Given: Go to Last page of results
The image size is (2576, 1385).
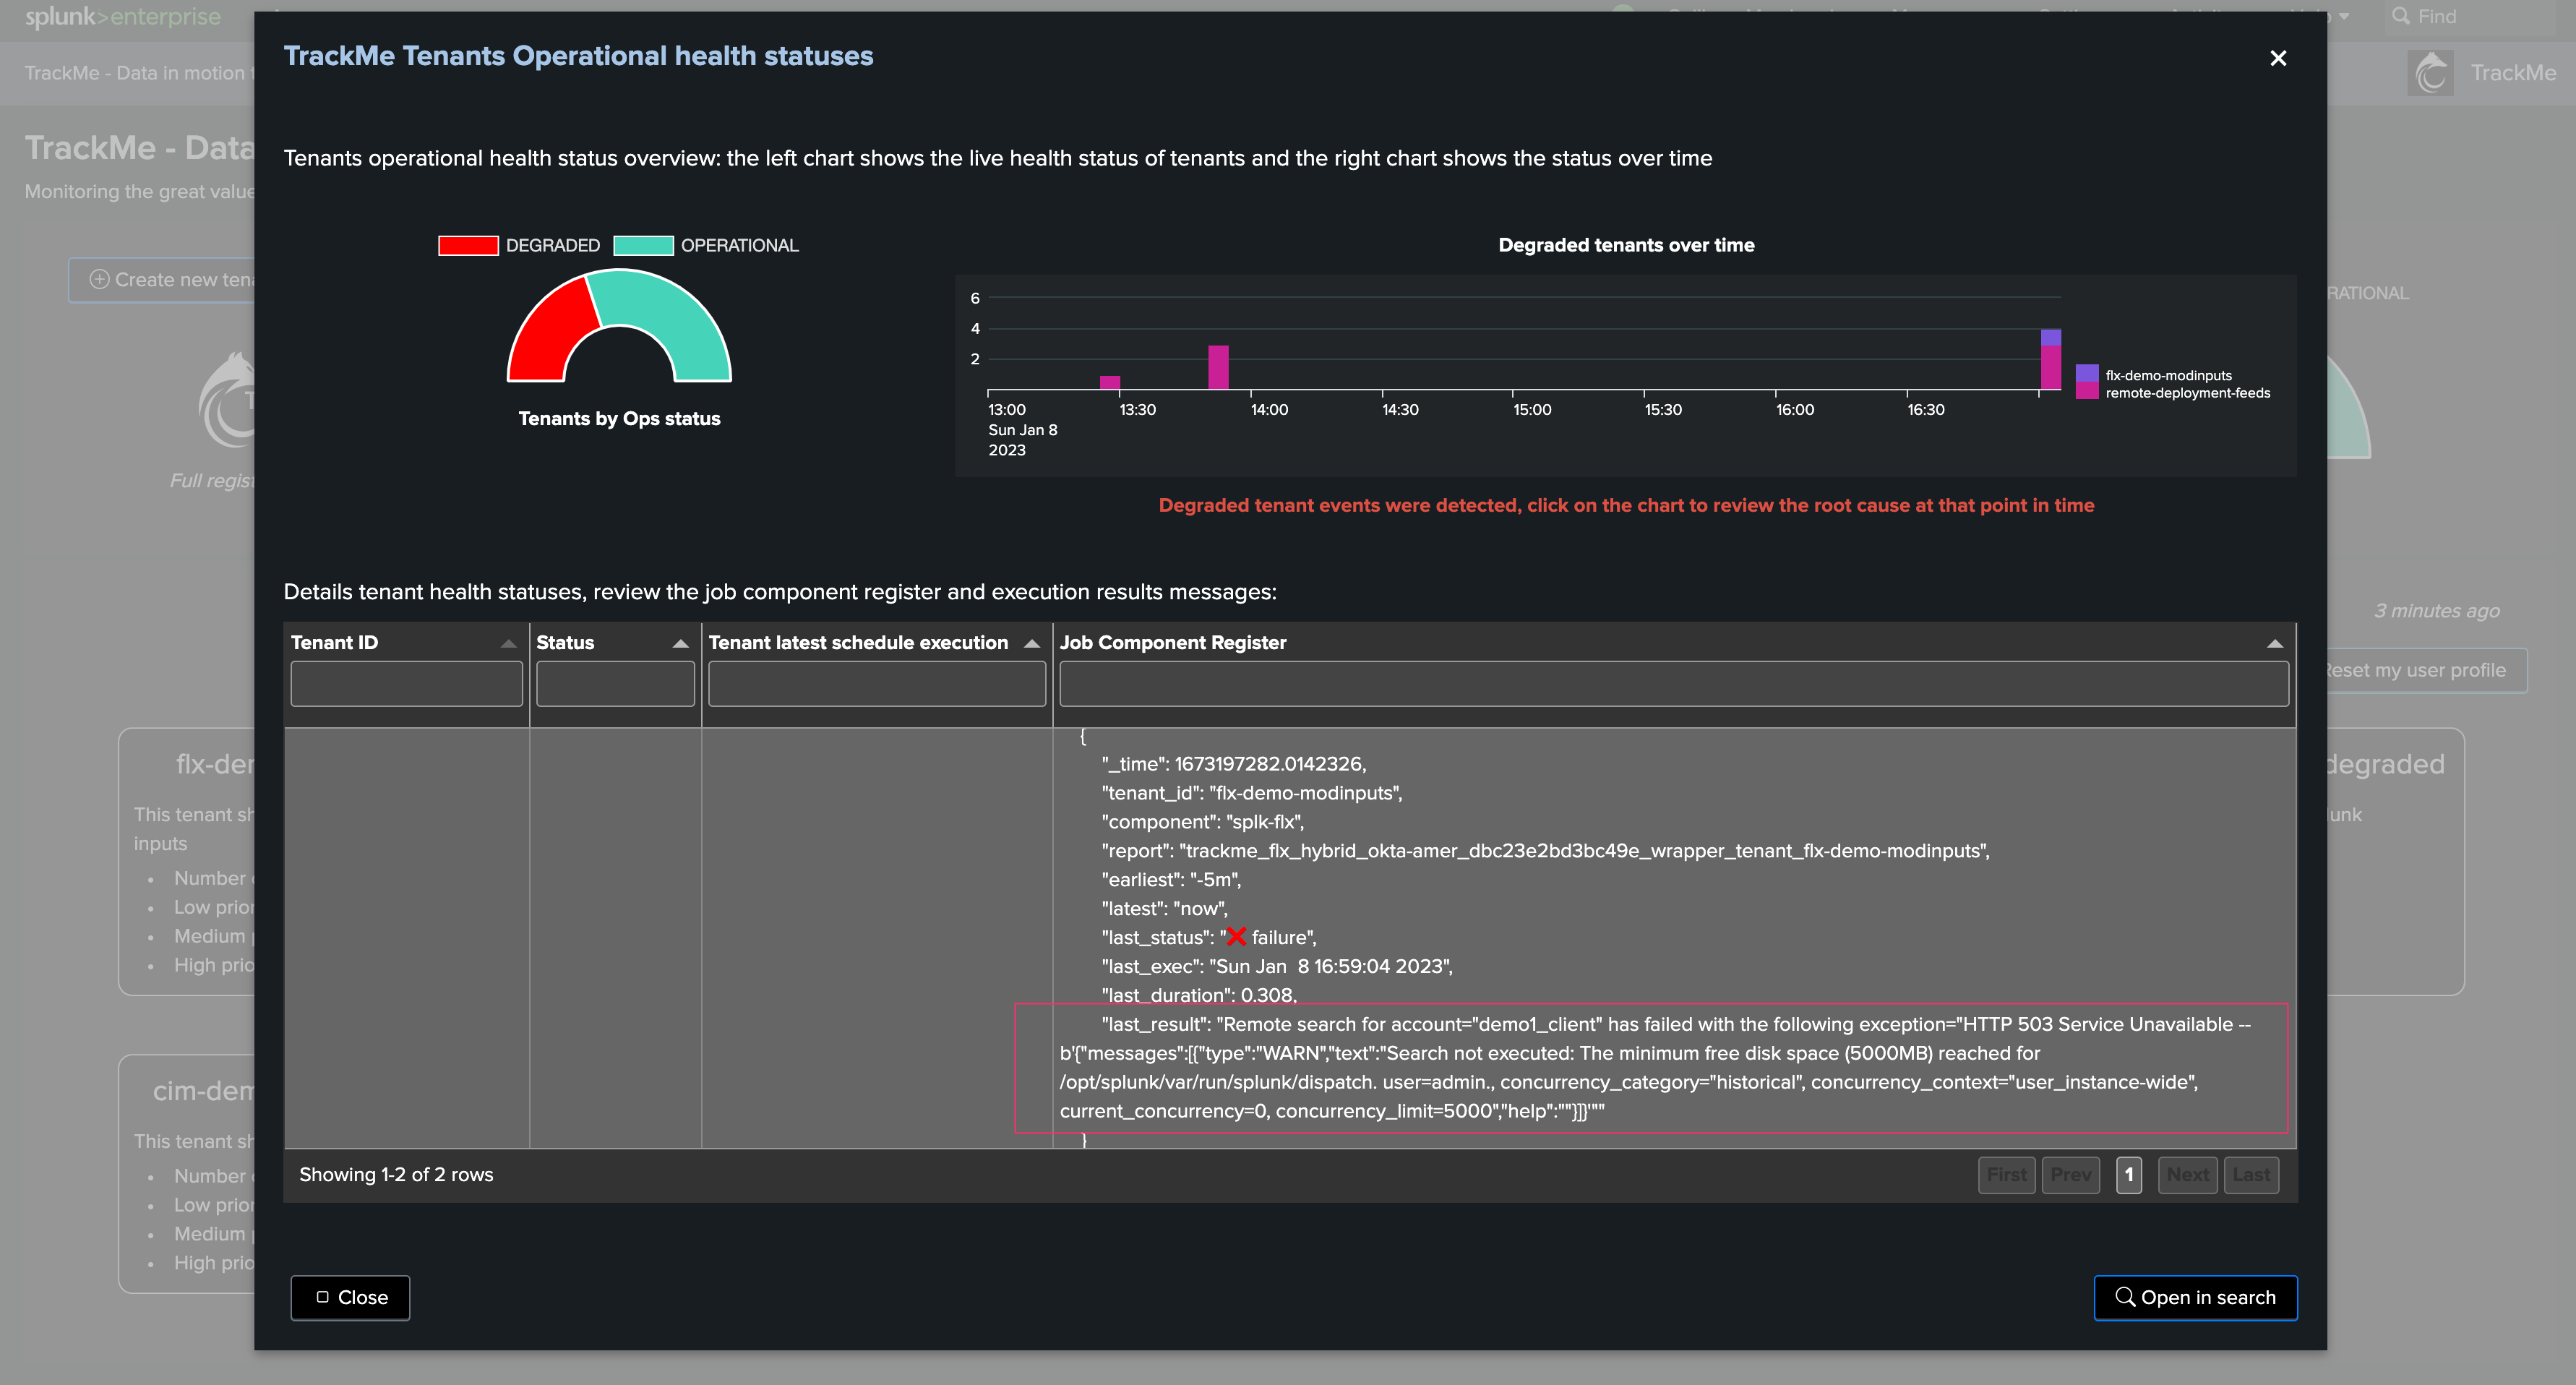Looking at the screenshot, I should [2251, 1174].
